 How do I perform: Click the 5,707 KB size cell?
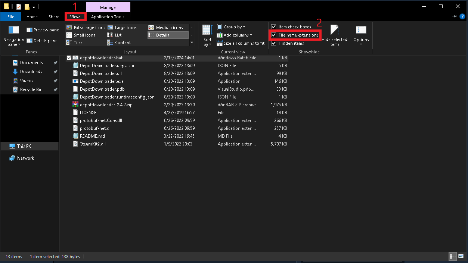coord(279,144)
